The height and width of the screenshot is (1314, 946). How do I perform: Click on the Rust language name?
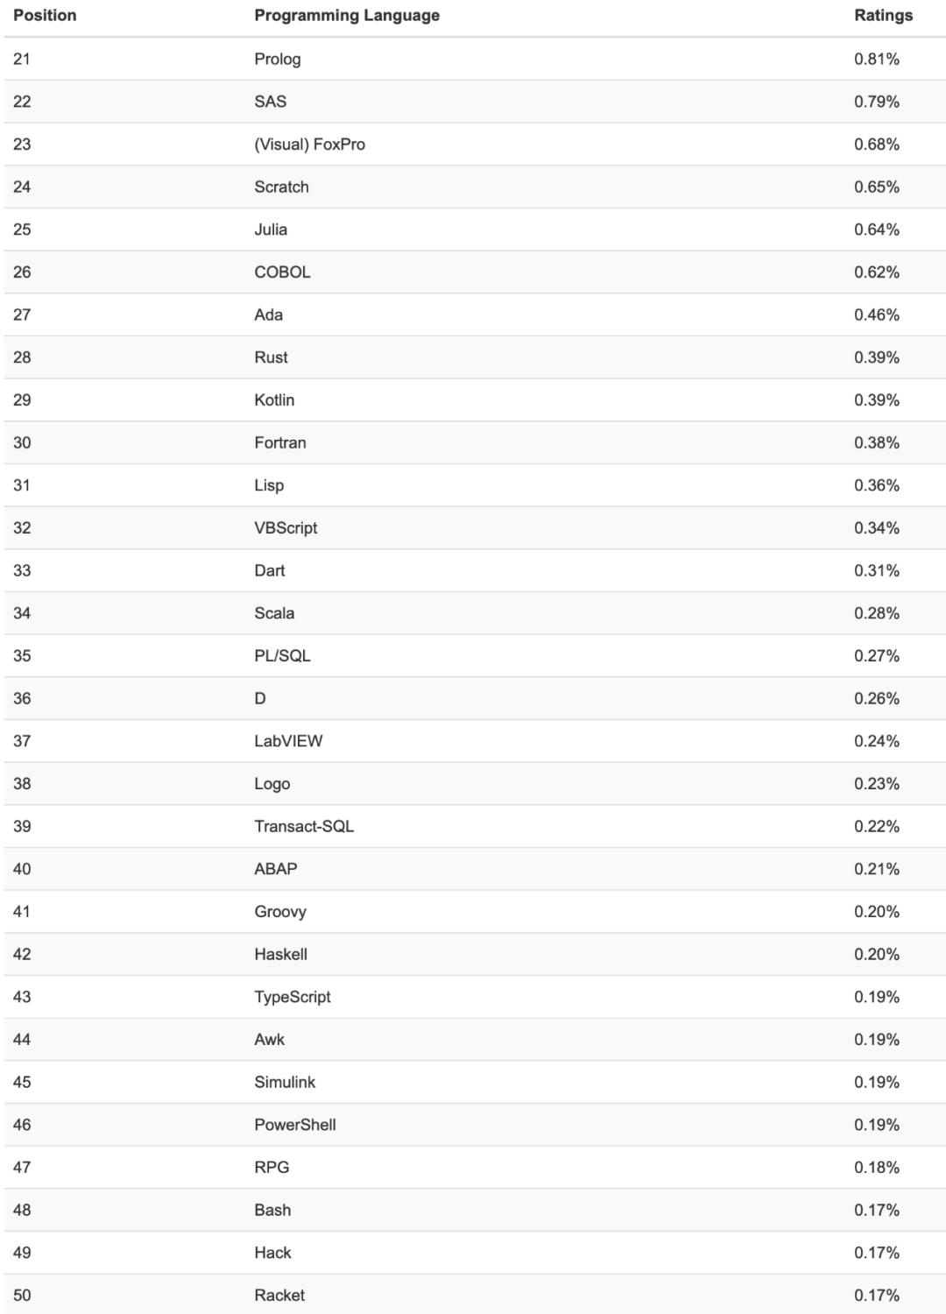coord(271,357)
